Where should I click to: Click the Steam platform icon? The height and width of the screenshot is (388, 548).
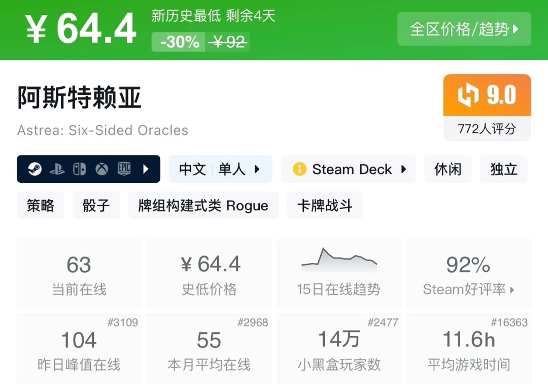click(35, 169)
